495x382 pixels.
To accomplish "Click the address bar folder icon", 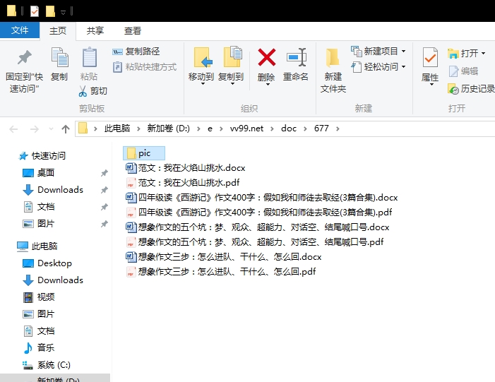I will click(83, 129).
